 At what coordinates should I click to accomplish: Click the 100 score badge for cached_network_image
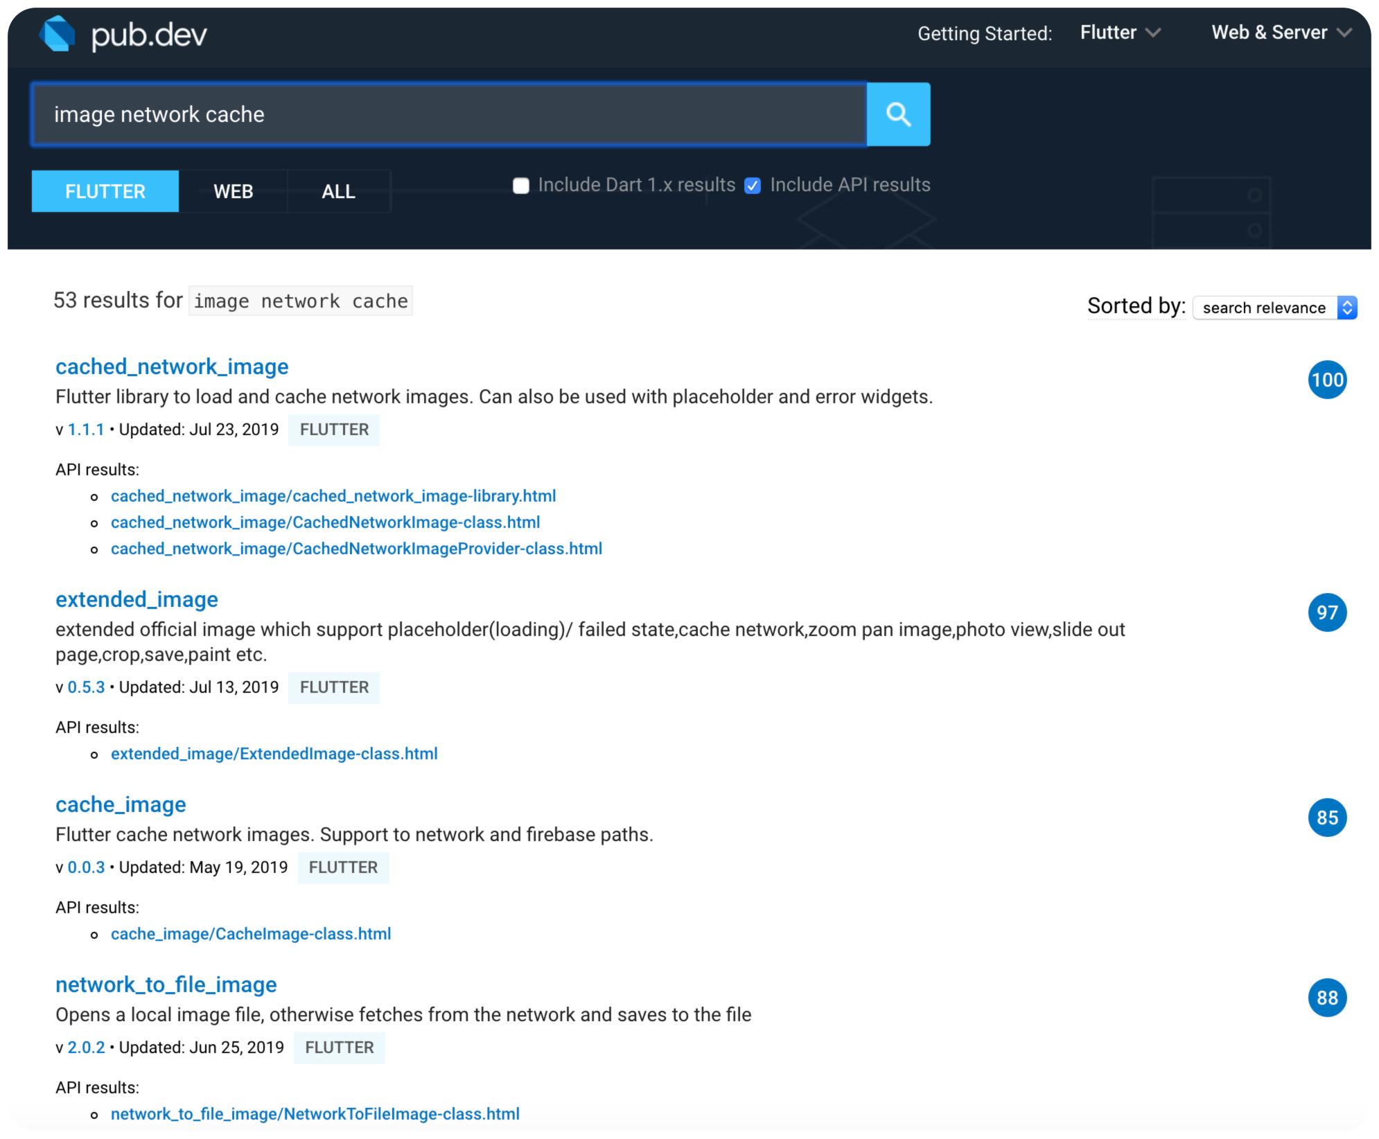point(1326,380)
